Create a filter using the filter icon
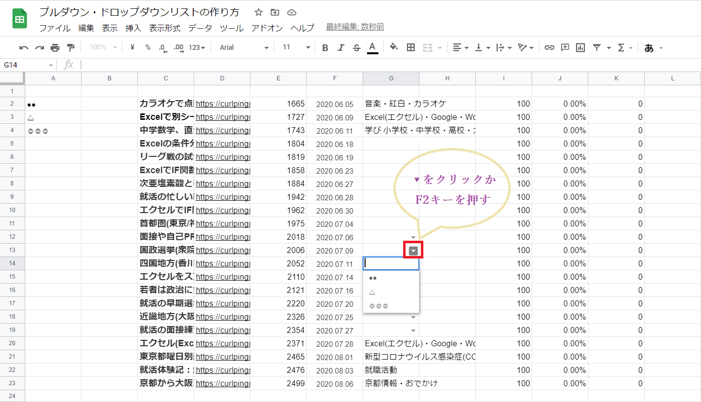The height and width of the screenshot is (402, 701). [597, 47]
